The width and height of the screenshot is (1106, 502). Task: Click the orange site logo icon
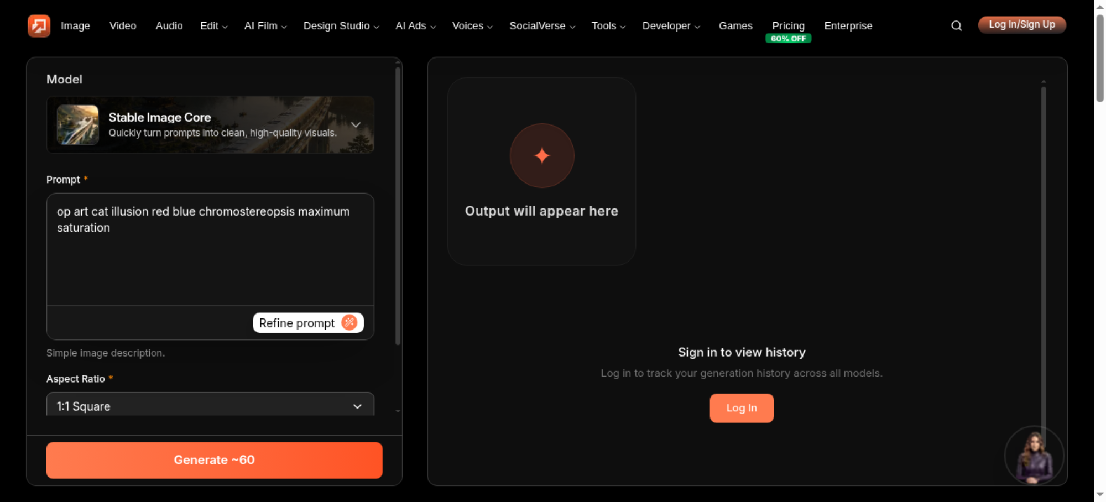click(39, 25)
